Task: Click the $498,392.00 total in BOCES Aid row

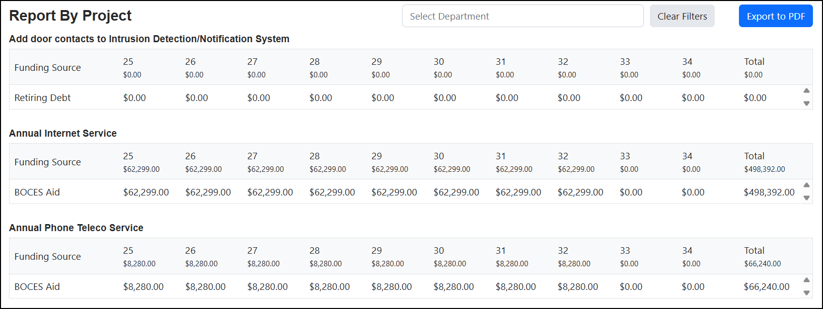Action: click(x=769, y=192)
